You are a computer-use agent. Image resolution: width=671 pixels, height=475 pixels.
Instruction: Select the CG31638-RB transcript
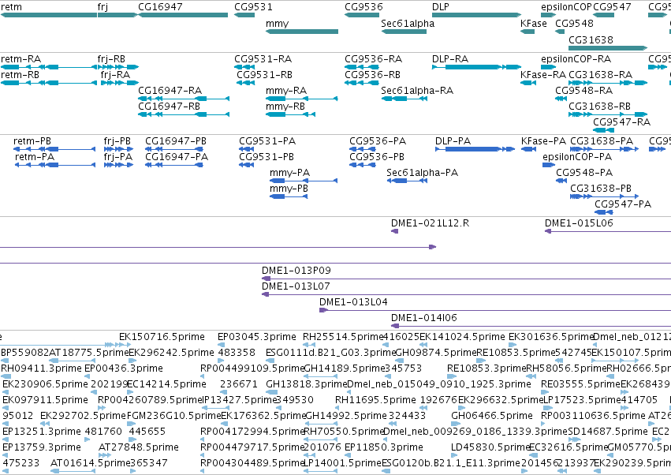(608, 114)
